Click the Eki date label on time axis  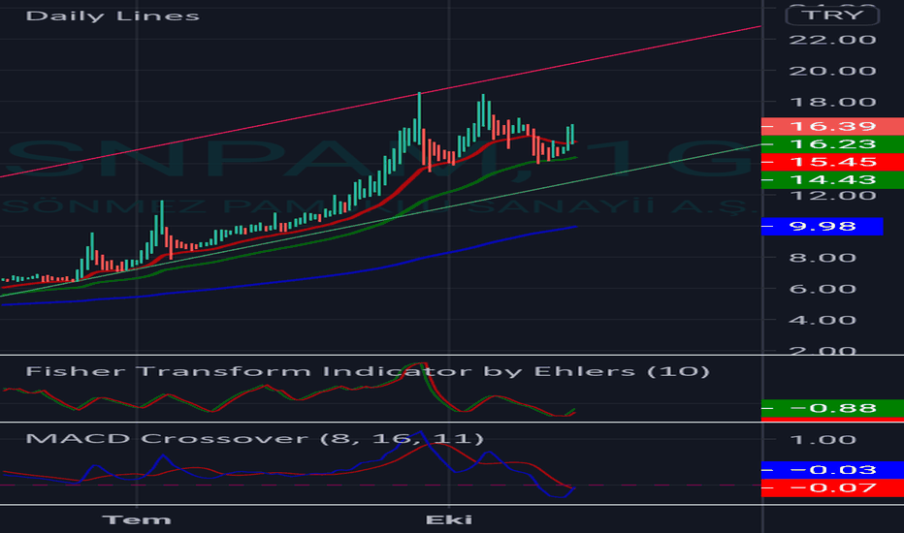448,519
